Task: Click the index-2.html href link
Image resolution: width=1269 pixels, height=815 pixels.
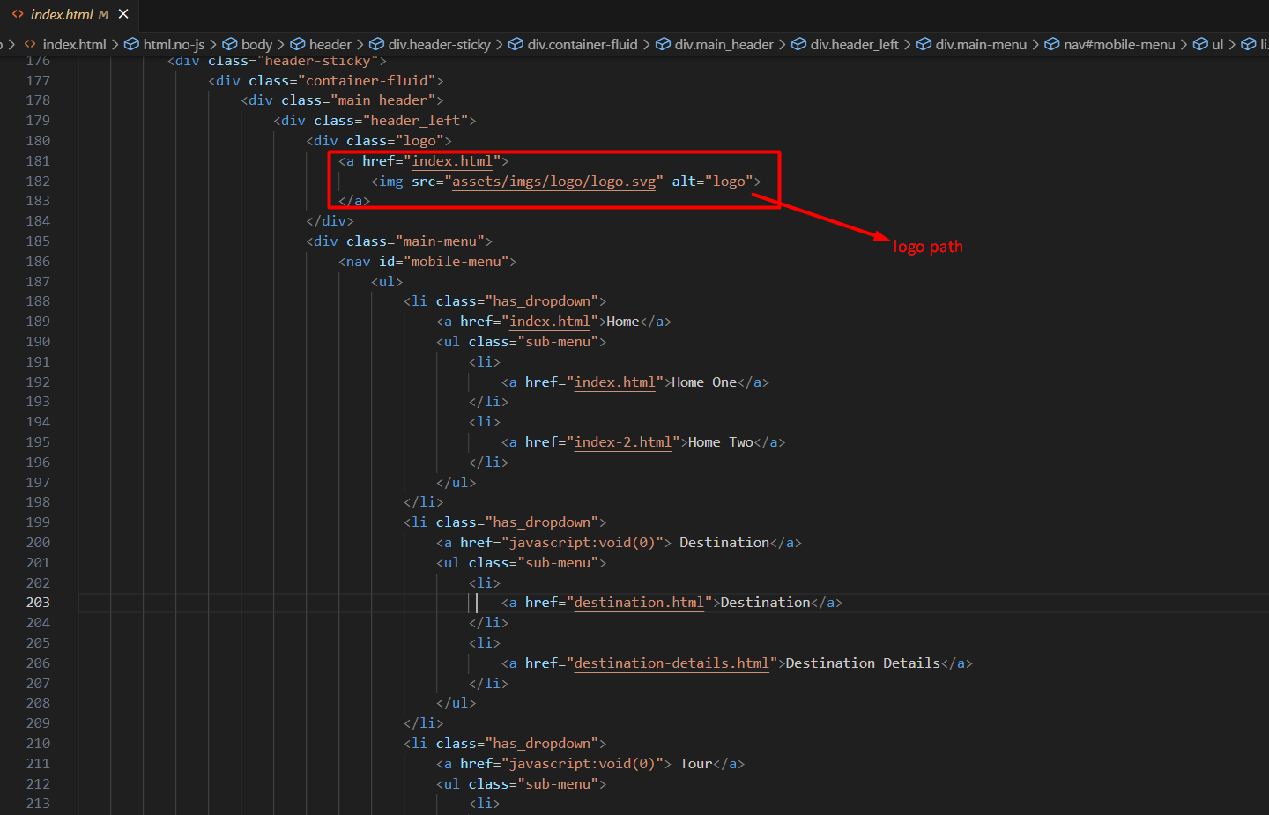Action: point(623,442)
